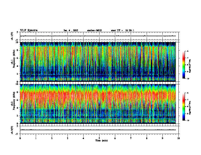
Task: Click the time axis tick label "7"
Action: point(131,138)
